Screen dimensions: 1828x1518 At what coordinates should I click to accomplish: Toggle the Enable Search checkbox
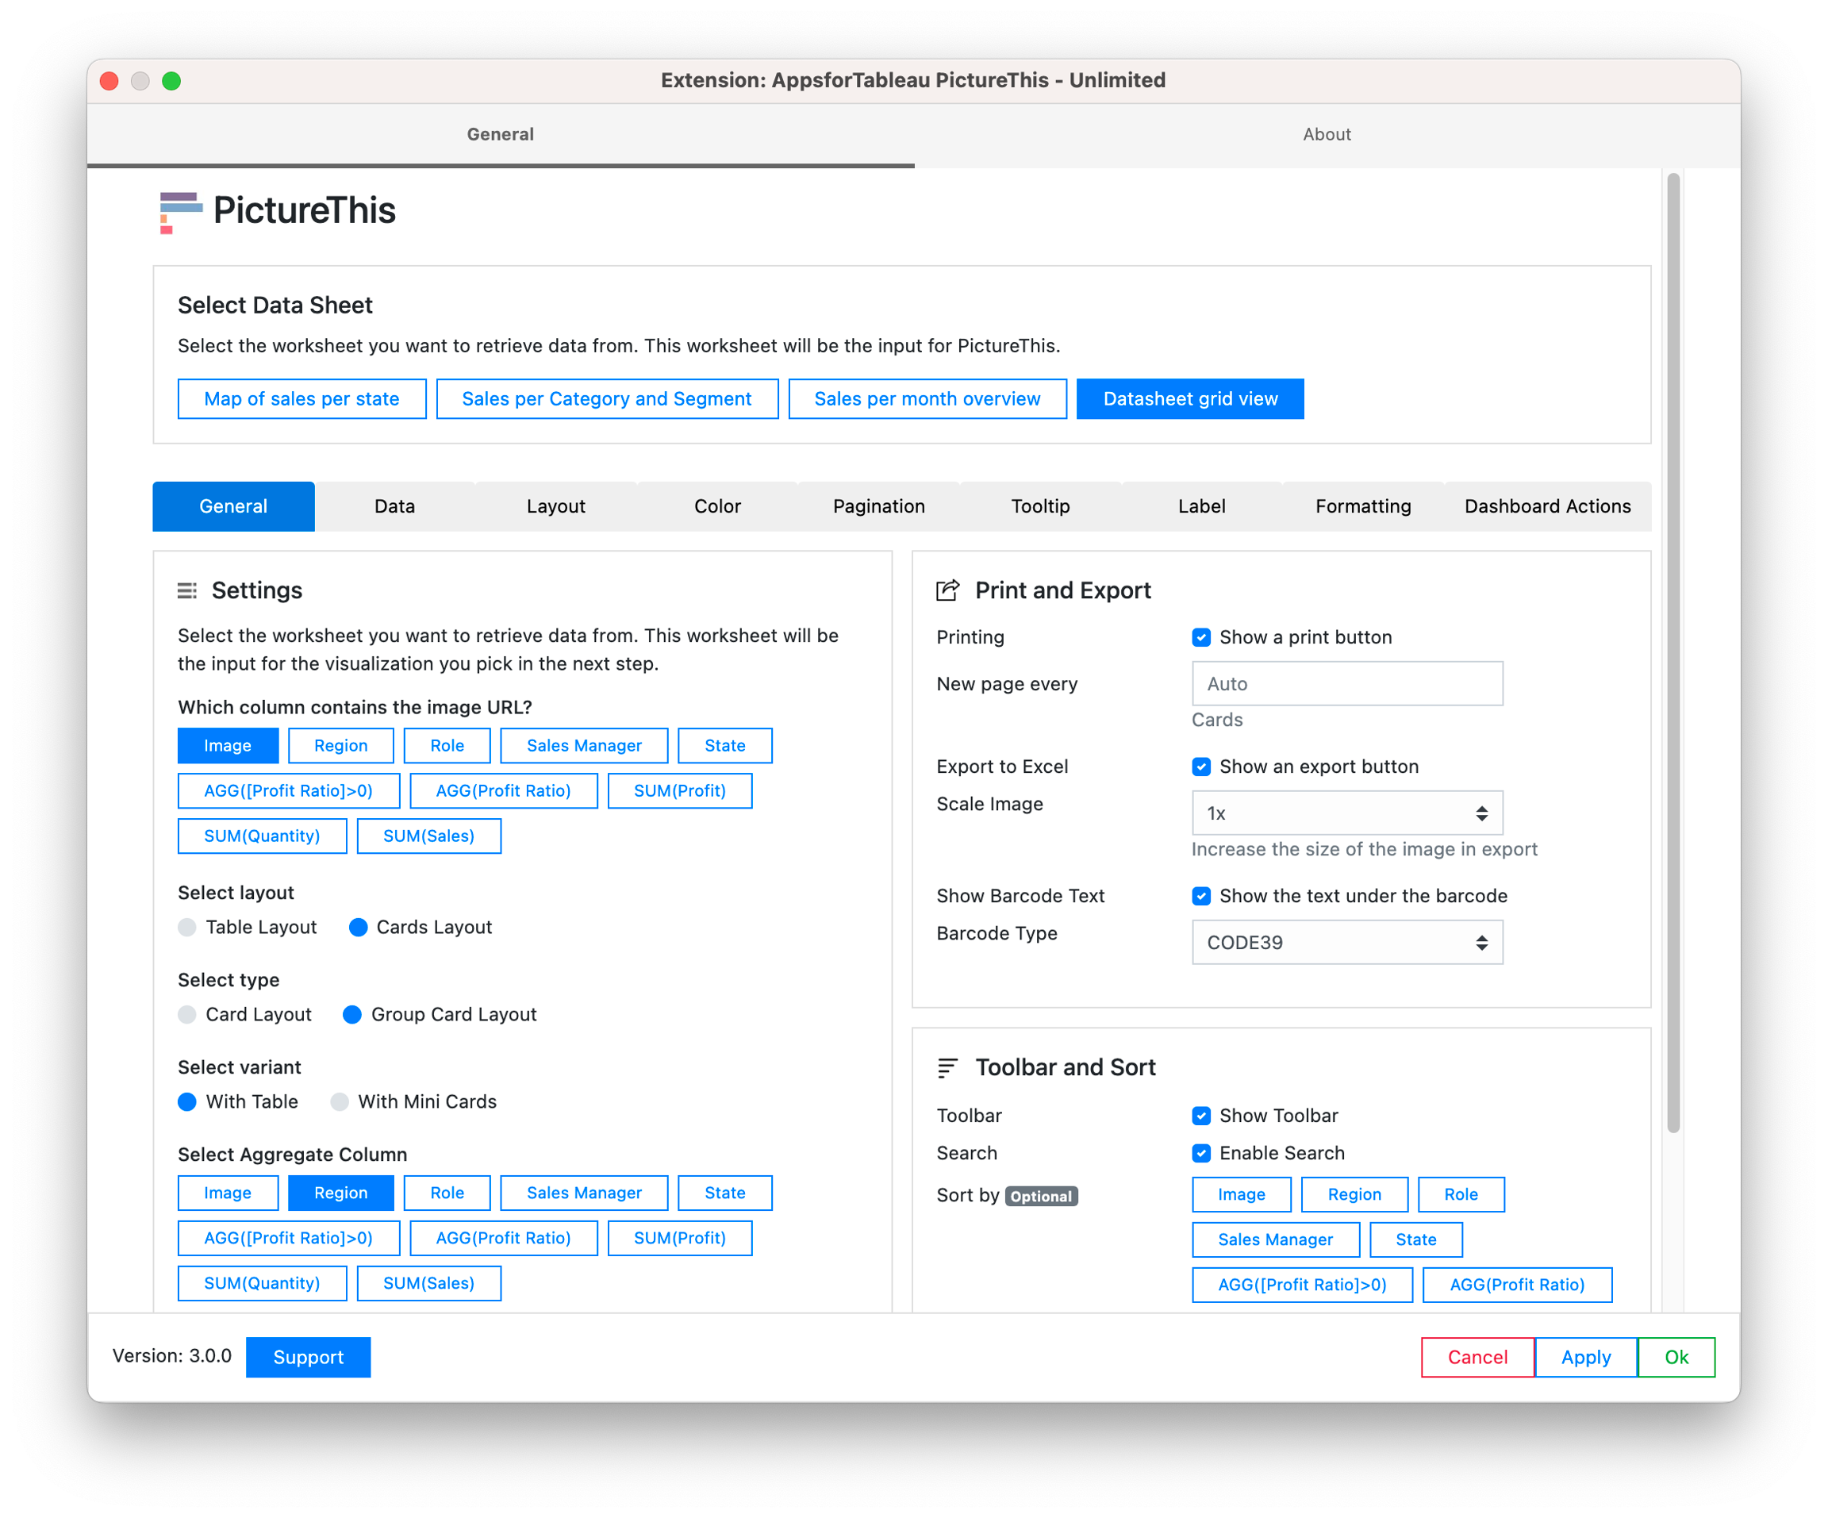(x=1201, y=1153)
